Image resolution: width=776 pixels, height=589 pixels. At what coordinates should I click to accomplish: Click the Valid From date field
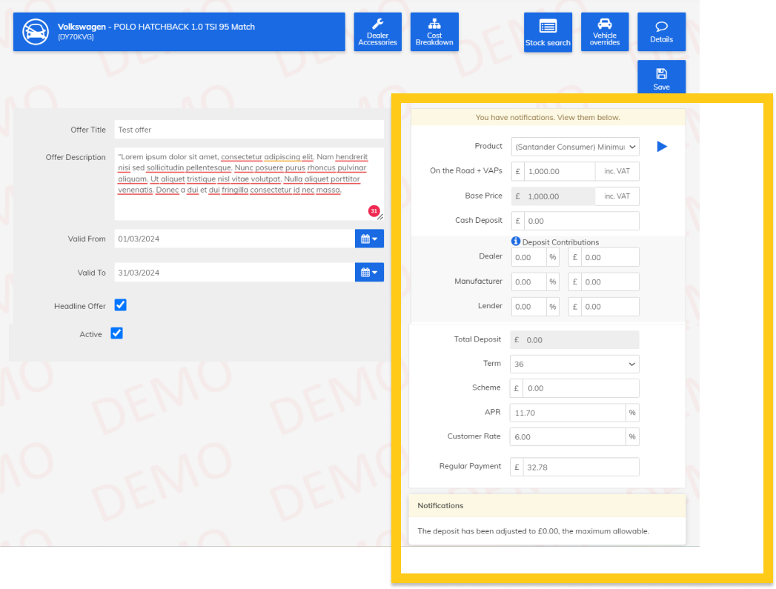(x=235, y=239)
